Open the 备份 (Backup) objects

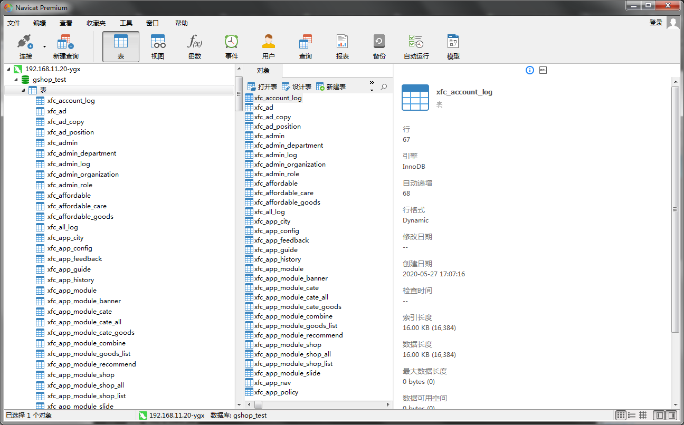379,46
